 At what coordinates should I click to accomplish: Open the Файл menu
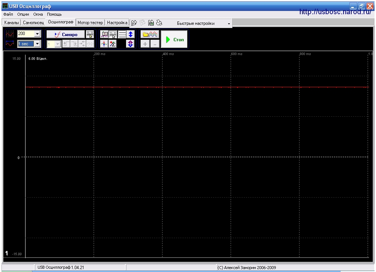coord(8,15)
